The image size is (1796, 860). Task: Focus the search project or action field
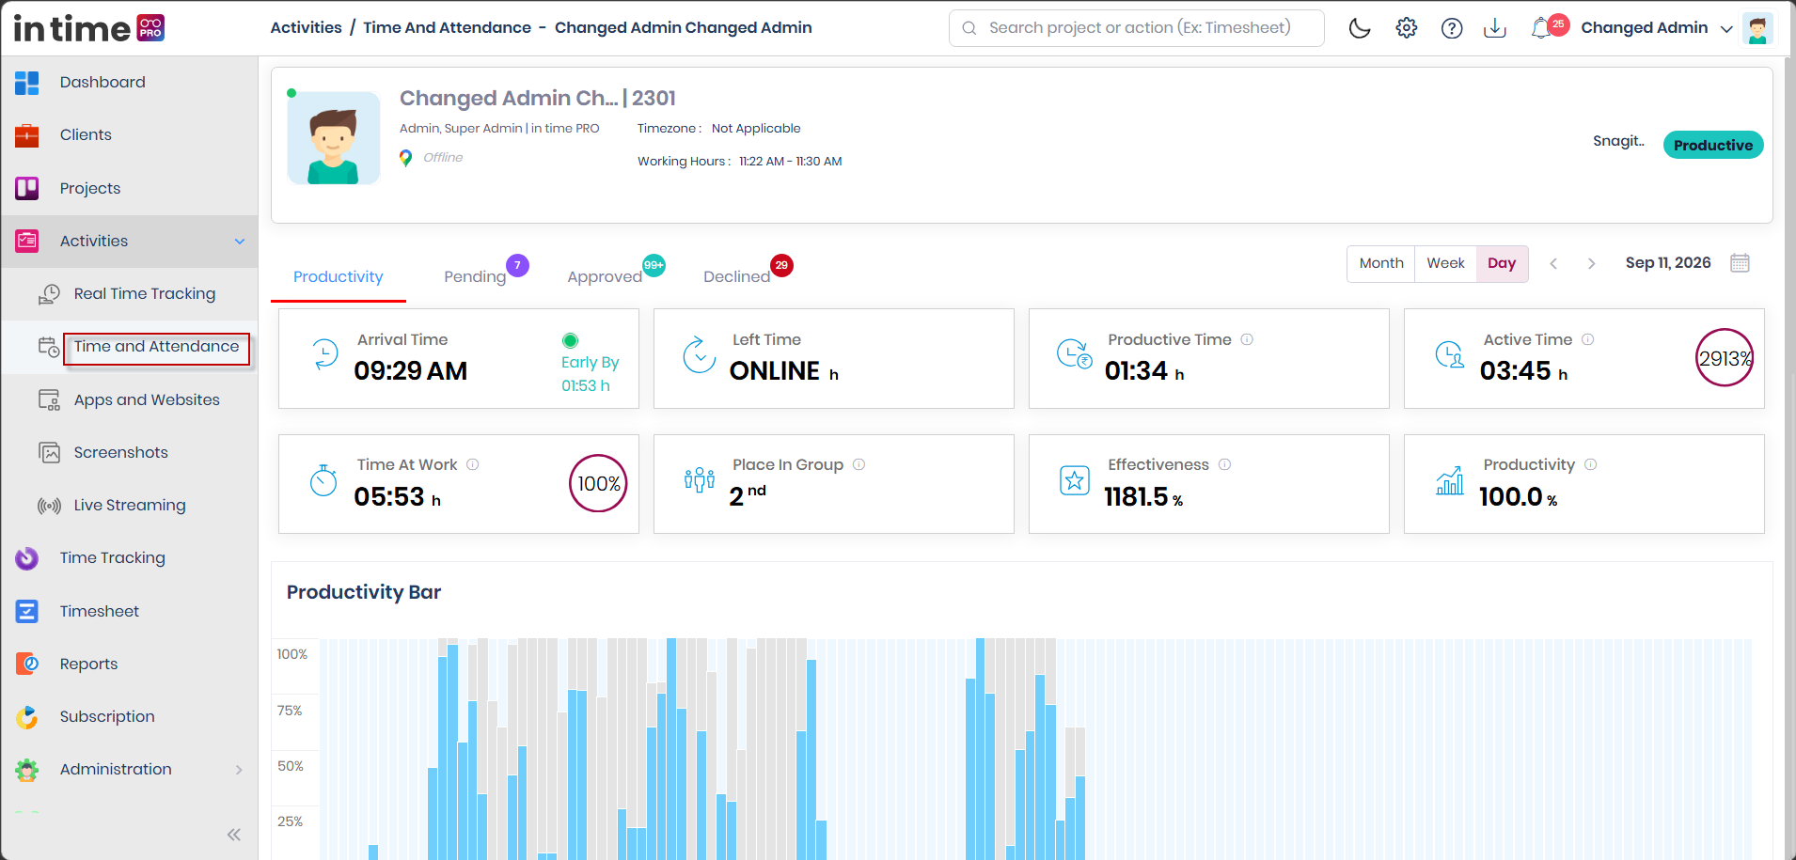[x=1137, y=28]
